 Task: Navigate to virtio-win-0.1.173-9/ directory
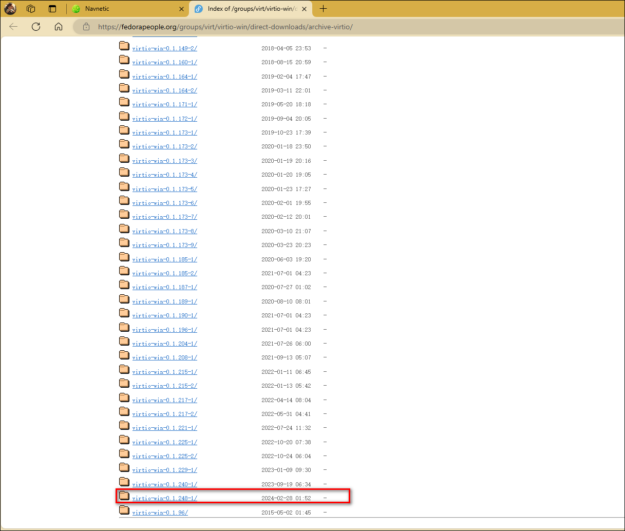click(x=164, y=245)
